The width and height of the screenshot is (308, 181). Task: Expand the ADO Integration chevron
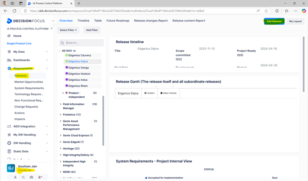(x=47, y=126)
